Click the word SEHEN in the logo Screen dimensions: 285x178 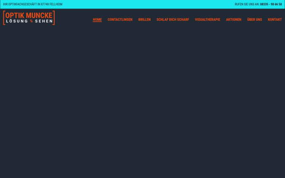[x=44, y=21]
